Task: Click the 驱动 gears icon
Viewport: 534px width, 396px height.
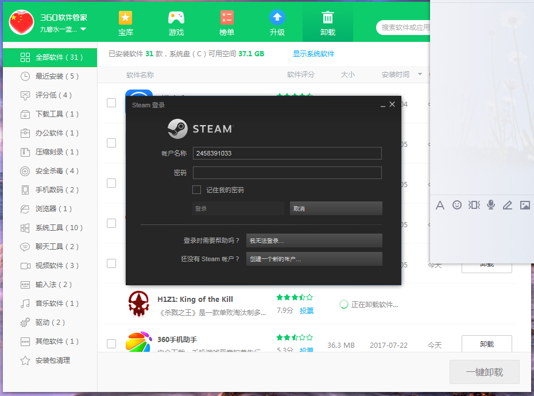Action: click(x=25, y=323)
